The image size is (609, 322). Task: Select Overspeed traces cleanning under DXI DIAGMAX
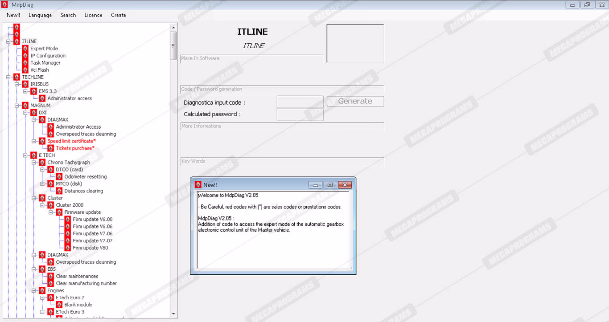click(x=86, y=134)
